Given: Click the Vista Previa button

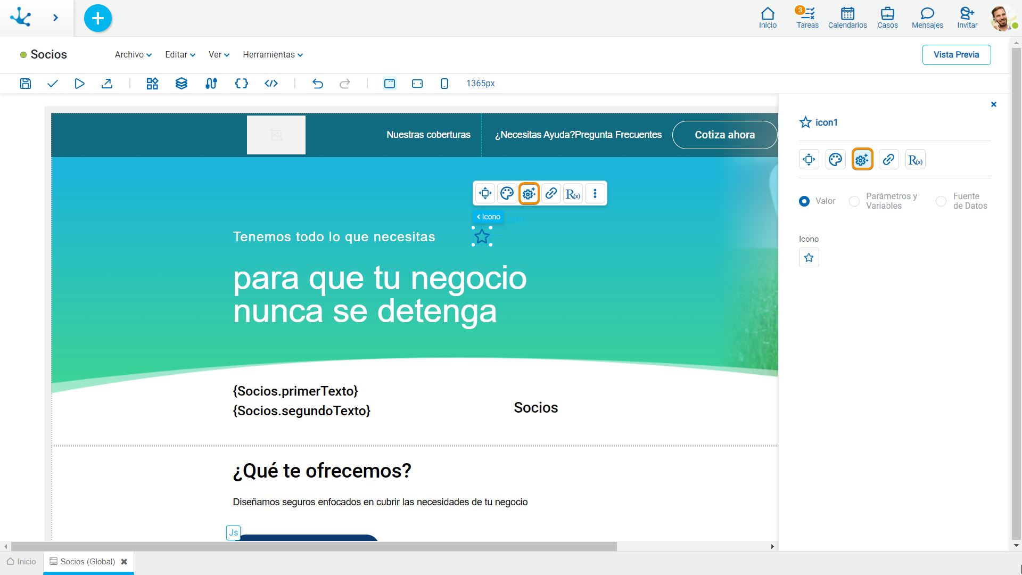Looking at the screenshot, I should (957, 55).
